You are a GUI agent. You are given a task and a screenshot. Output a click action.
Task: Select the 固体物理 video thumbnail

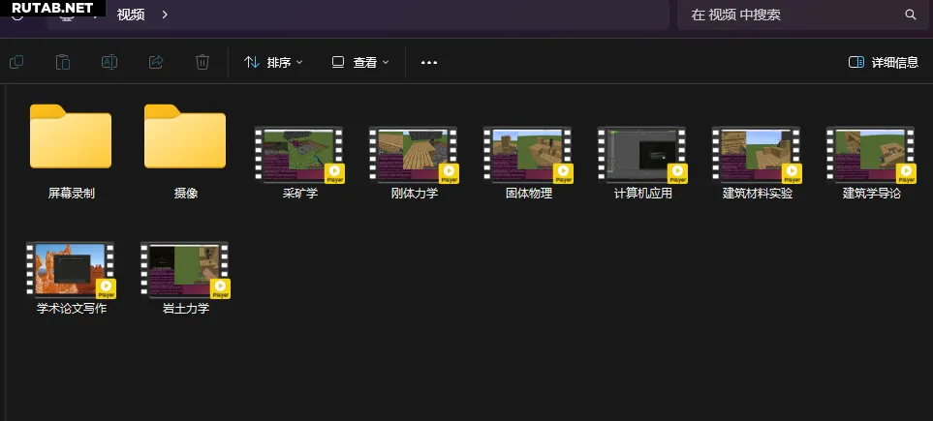(x=528, y=155)
